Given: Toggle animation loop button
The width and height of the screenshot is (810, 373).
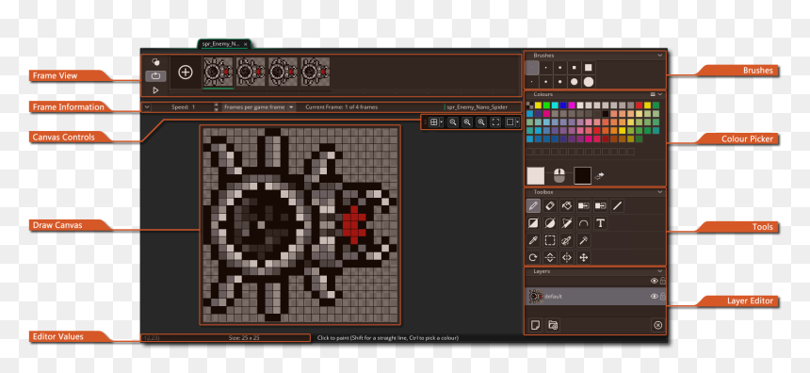Looking at the screenshot, I should (155, 76).
